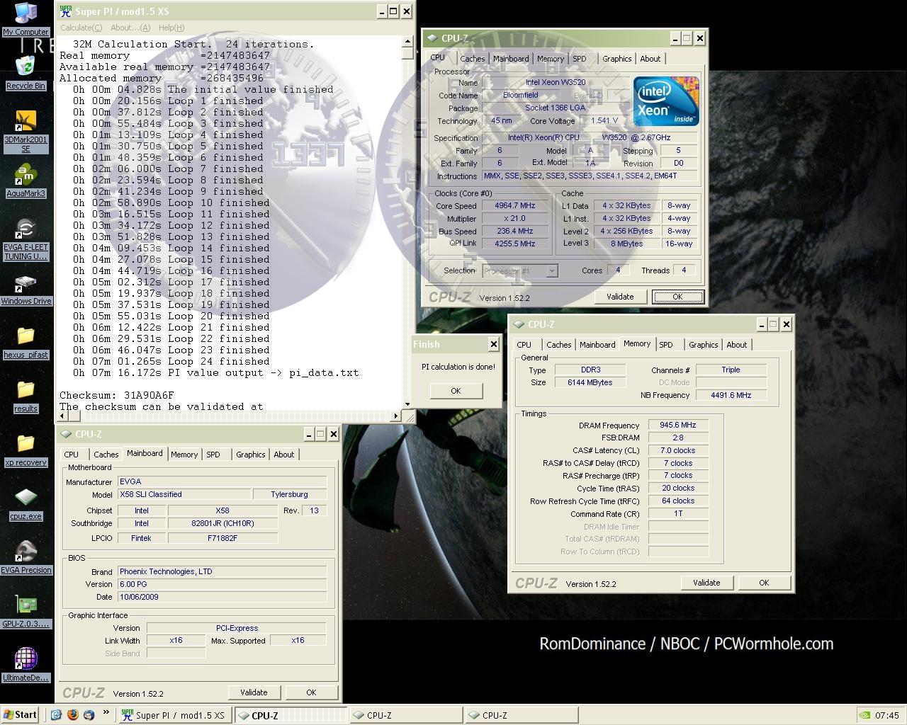
Task: Click Core Speed value field 4964.7 MHz
Action: [515, 206]
